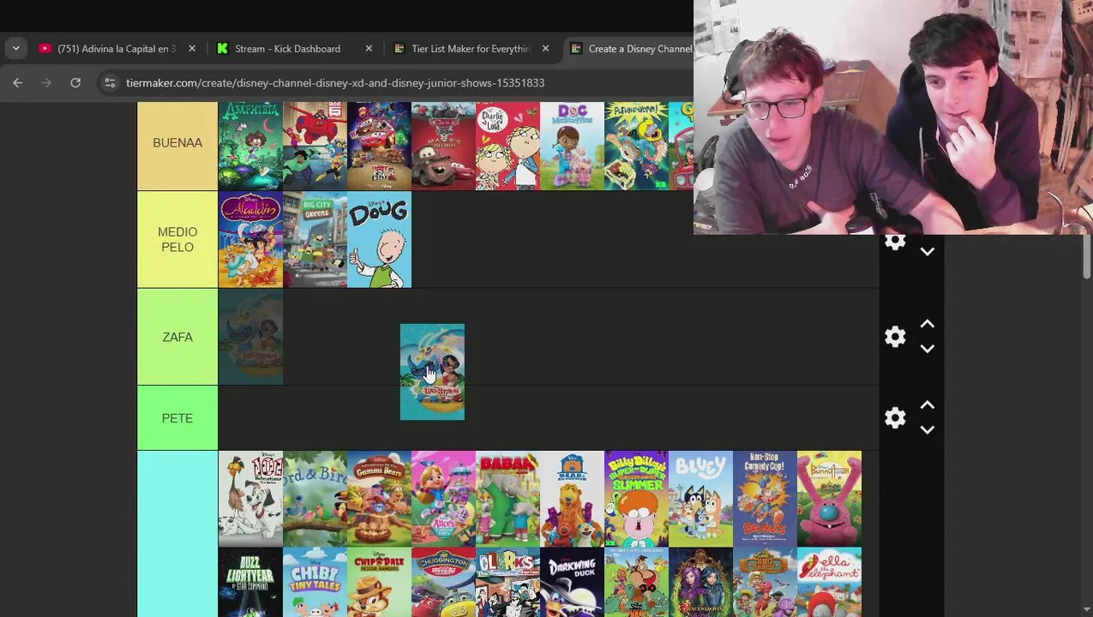Image resolution: width=1093 pixels, height=617 pixels.
Task: Select the Aladdin thumbnail in MEDIO PELO
Action: click(250, 239)
